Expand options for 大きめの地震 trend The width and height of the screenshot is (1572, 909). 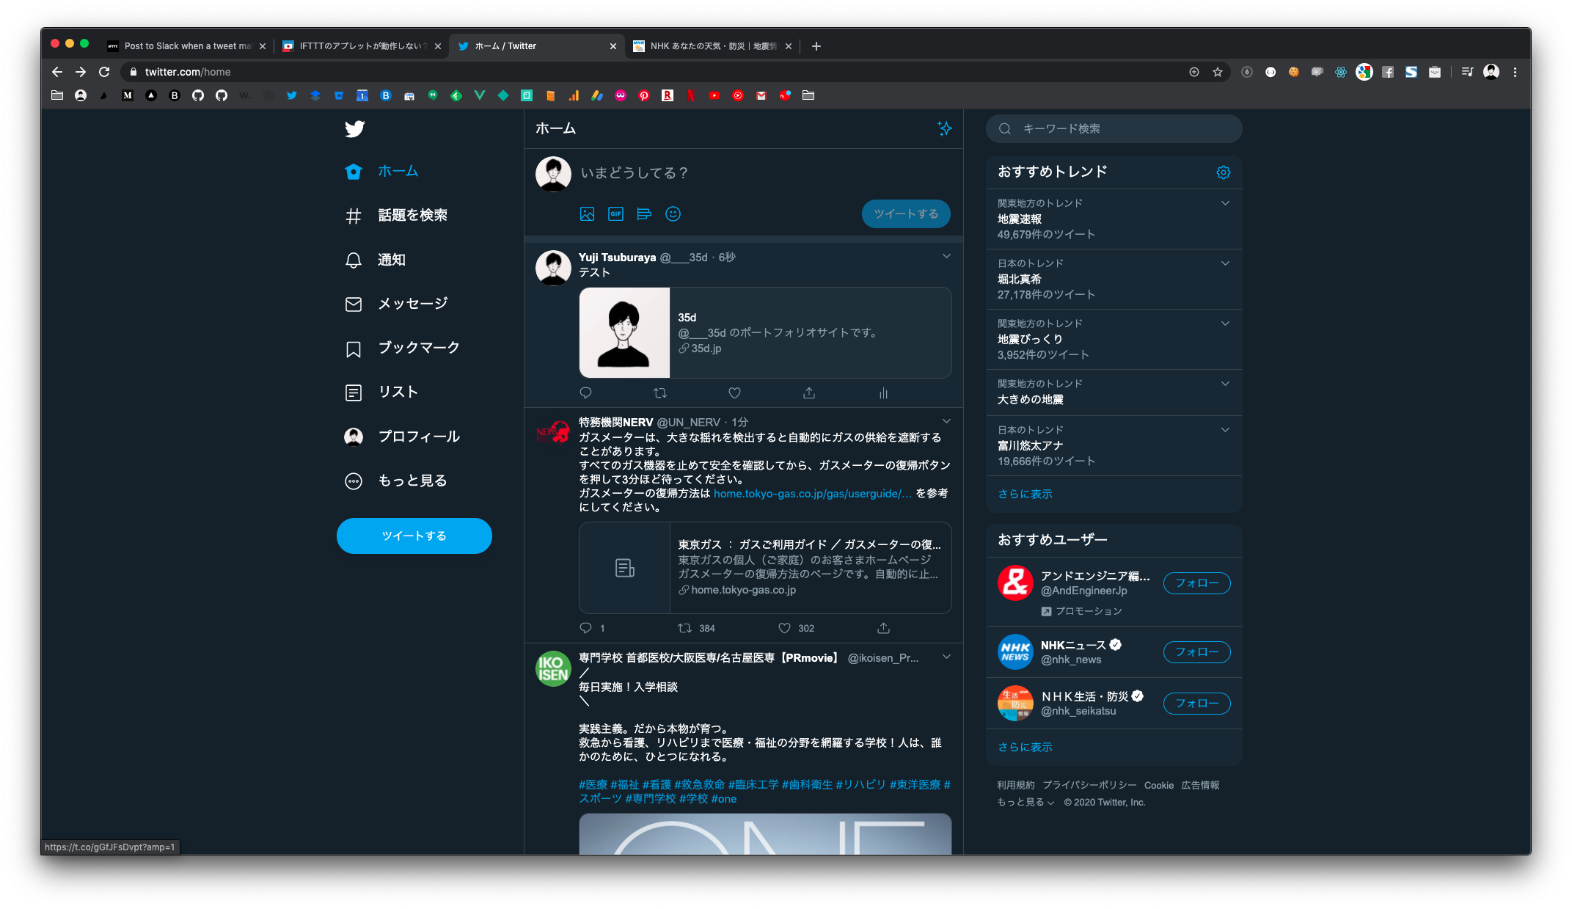click(x=1225, y=384)
